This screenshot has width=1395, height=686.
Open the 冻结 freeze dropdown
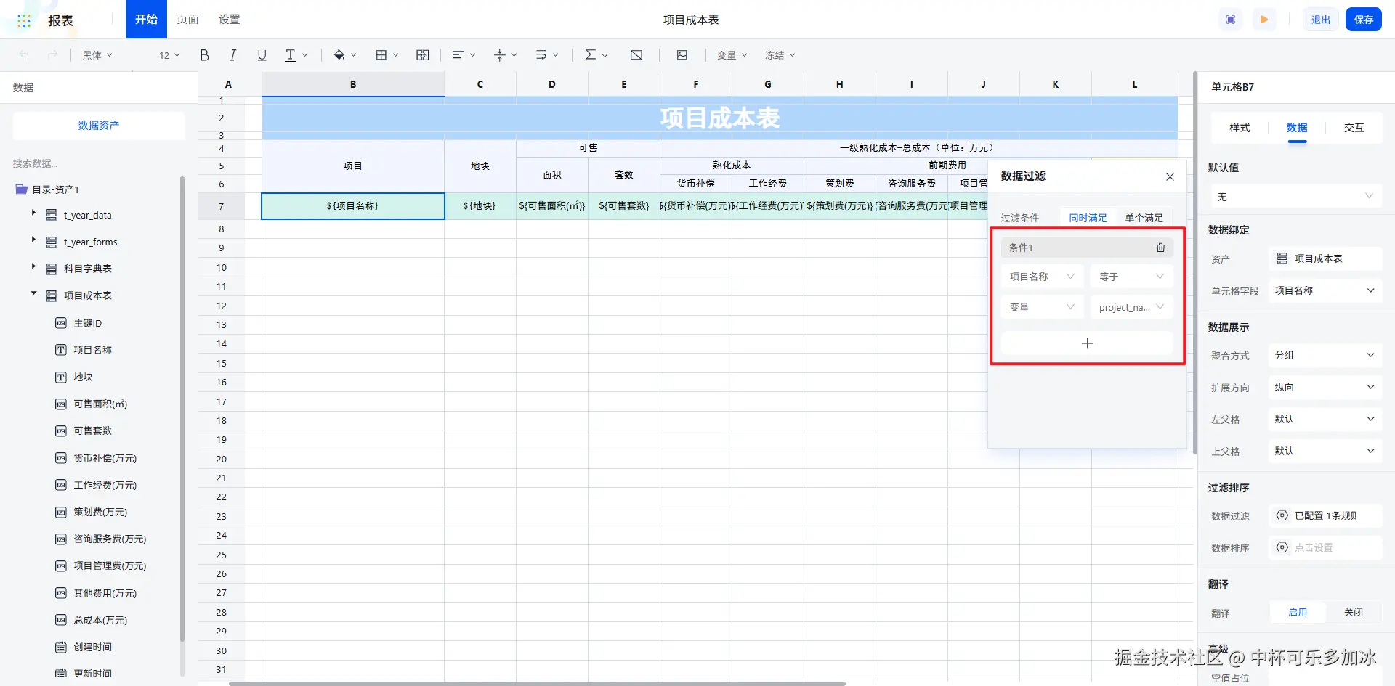point(780,55)
